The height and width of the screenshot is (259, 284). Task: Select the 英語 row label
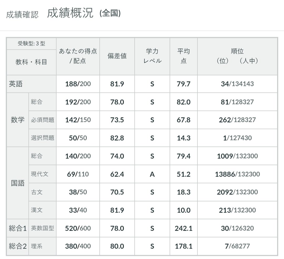click(x=16, y=84)
